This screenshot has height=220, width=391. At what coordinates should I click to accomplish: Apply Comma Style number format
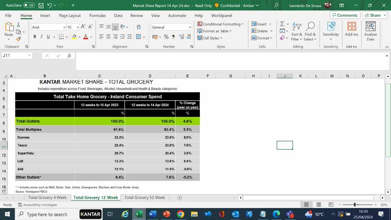[173, 37]
